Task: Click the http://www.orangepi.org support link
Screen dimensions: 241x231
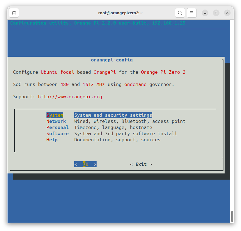Action: point(70,97)
